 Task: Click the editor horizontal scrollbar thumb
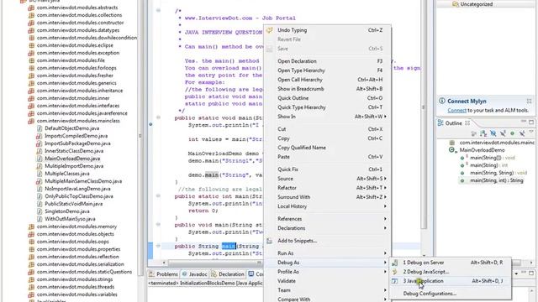click(215, 263)
